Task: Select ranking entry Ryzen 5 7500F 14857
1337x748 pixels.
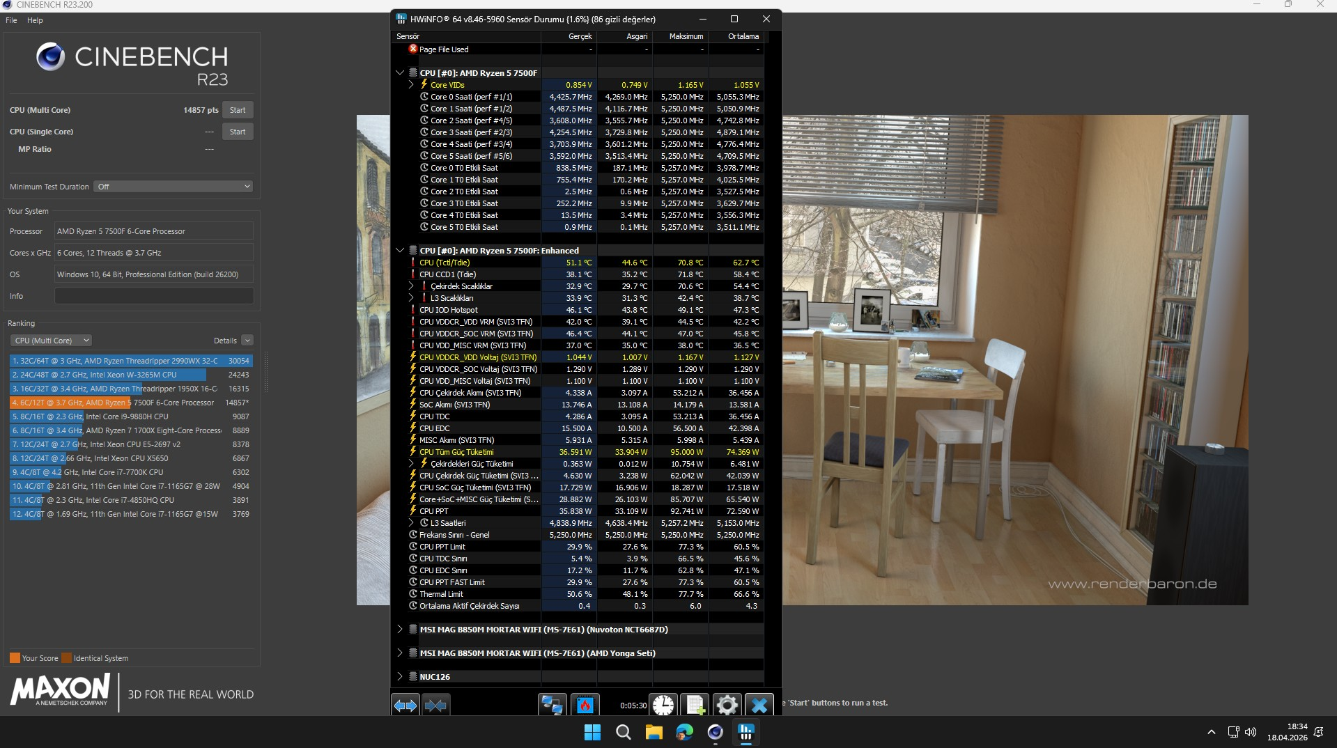Action: point(131,403)
